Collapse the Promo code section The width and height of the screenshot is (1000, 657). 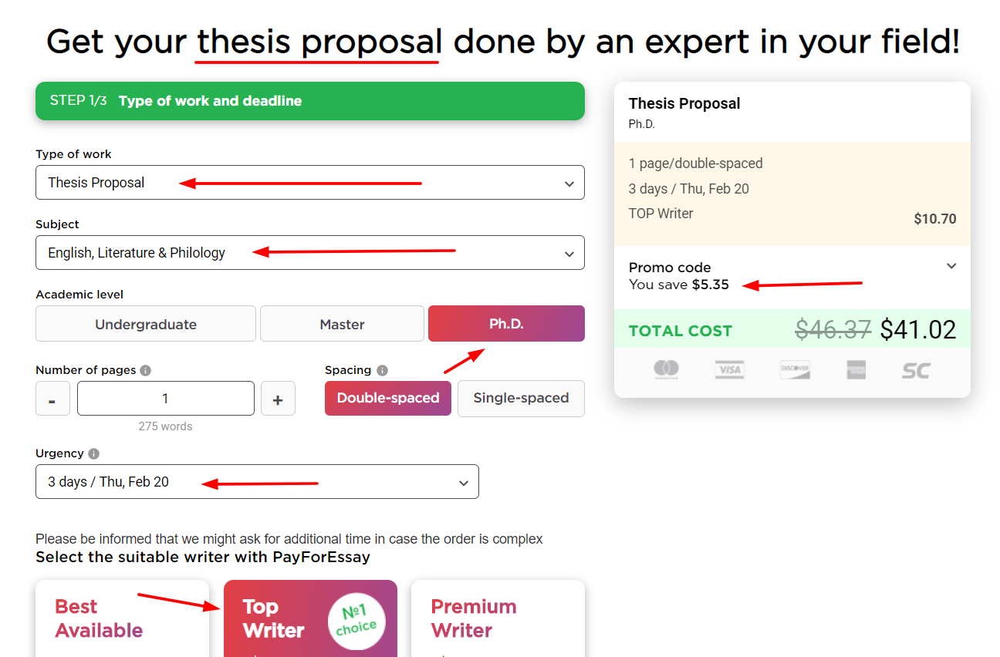[951, 265]
